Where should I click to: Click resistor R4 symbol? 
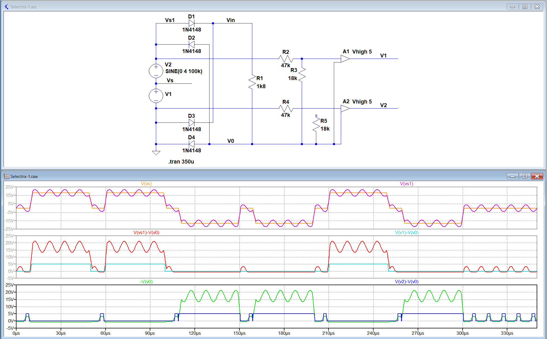pos(286,108)
